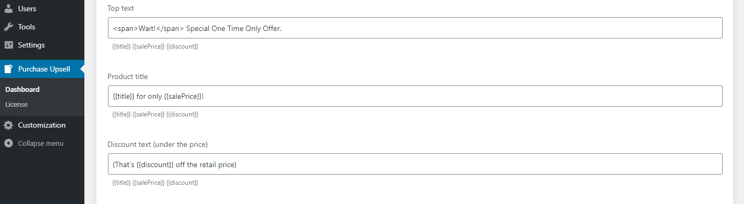Viewport: 744px width, 204px height.
Task: Click the Users person icon
Action: click(x=9, y=9)
